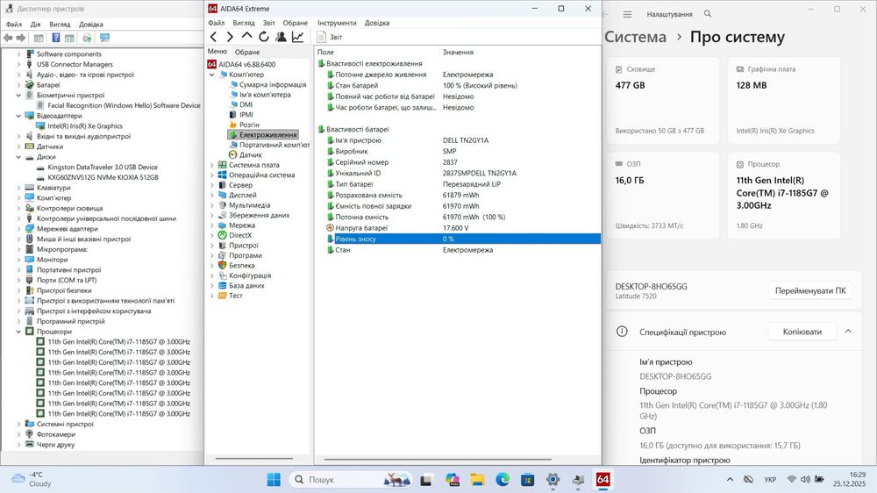Expand Системна плата in AIDA64 tree
Viewport: 877px width, 493px height.
pos(212,165)
